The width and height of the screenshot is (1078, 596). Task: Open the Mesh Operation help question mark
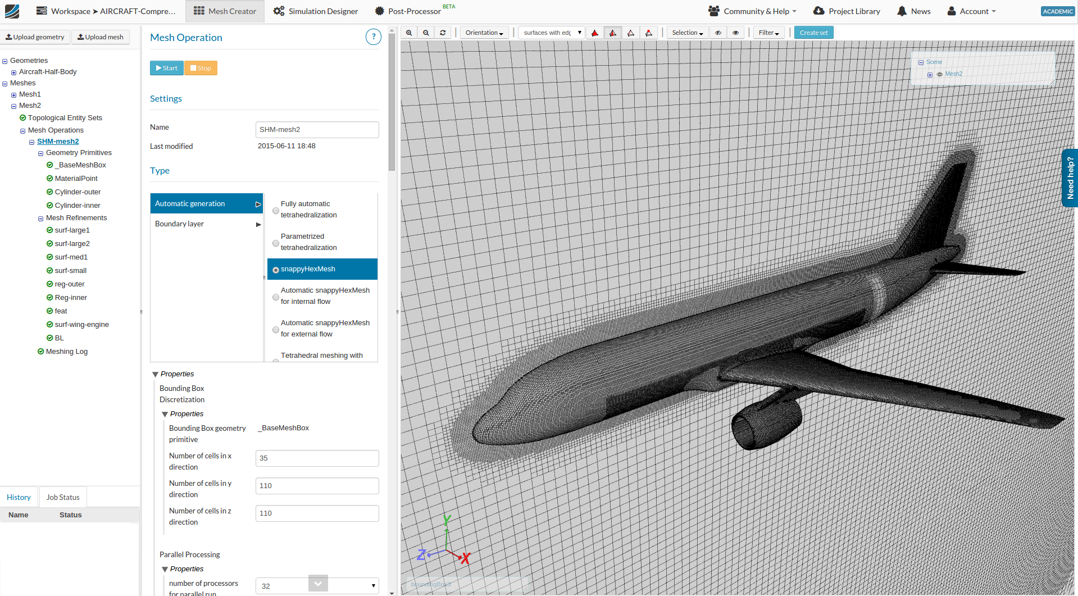373,37
